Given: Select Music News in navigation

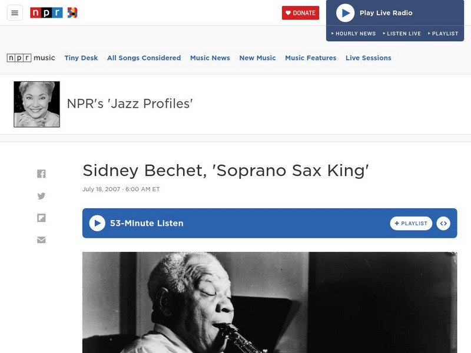Looking at the screenshot, I should pyautogui.click(x=210, y=58).
